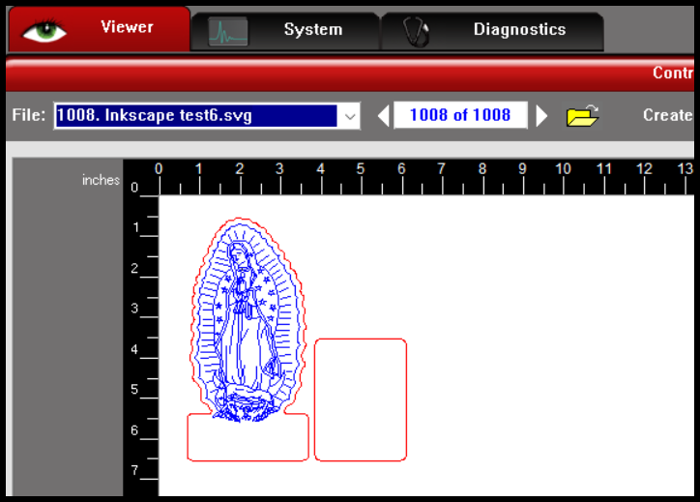700x502 pixels.
Task: Switch to the Viewer tab label
Action: pyautogui.click(x=127, y=27)
